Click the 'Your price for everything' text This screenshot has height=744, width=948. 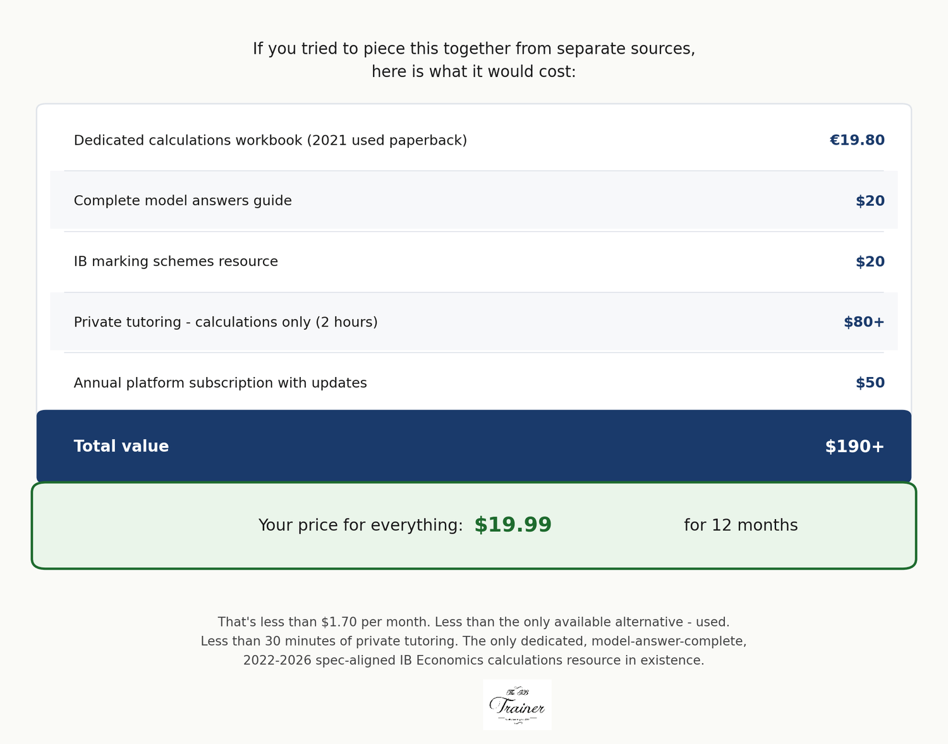click(x=360, y=525)
